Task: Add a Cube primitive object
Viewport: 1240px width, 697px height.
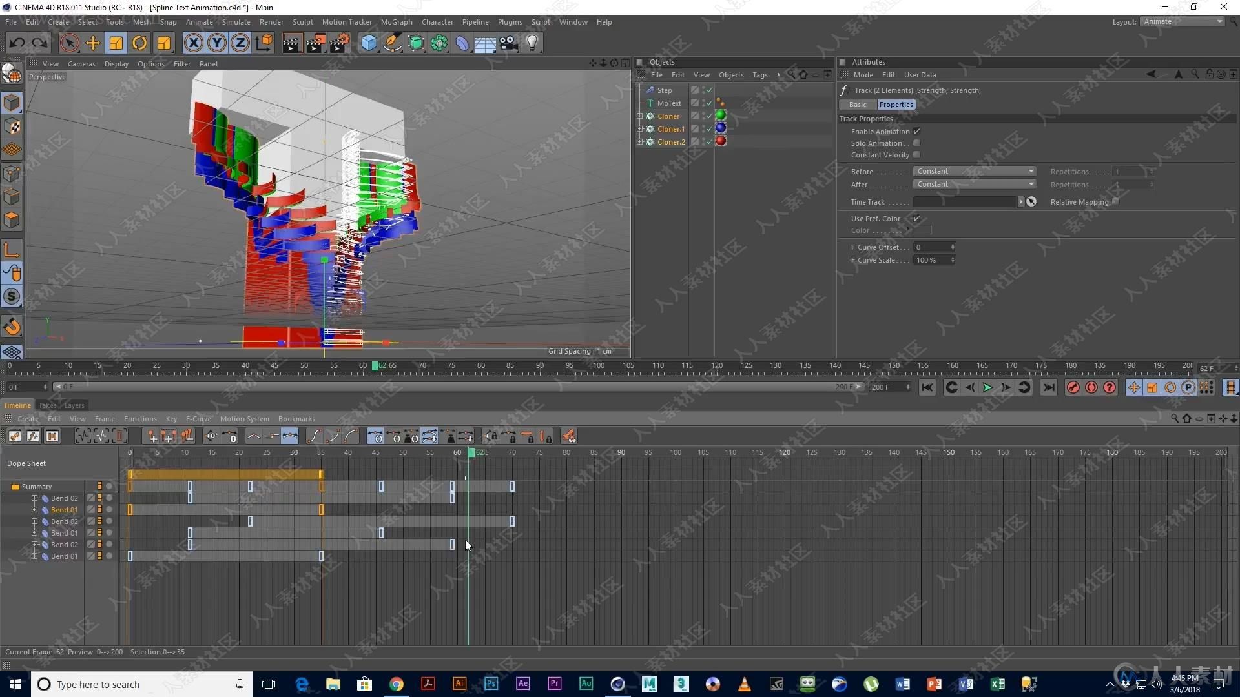Action: [x=369, y=43]
